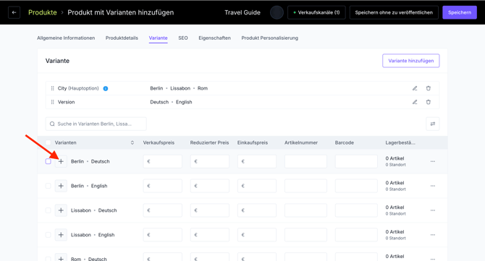Open the Eigenschaften tab
The image size is (485, 261).
pos(215,38)
